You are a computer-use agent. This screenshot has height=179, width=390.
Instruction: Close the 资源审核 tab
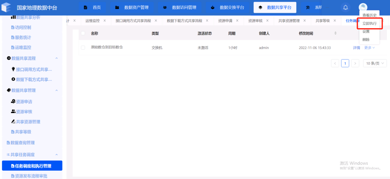[x=267, y=21]
